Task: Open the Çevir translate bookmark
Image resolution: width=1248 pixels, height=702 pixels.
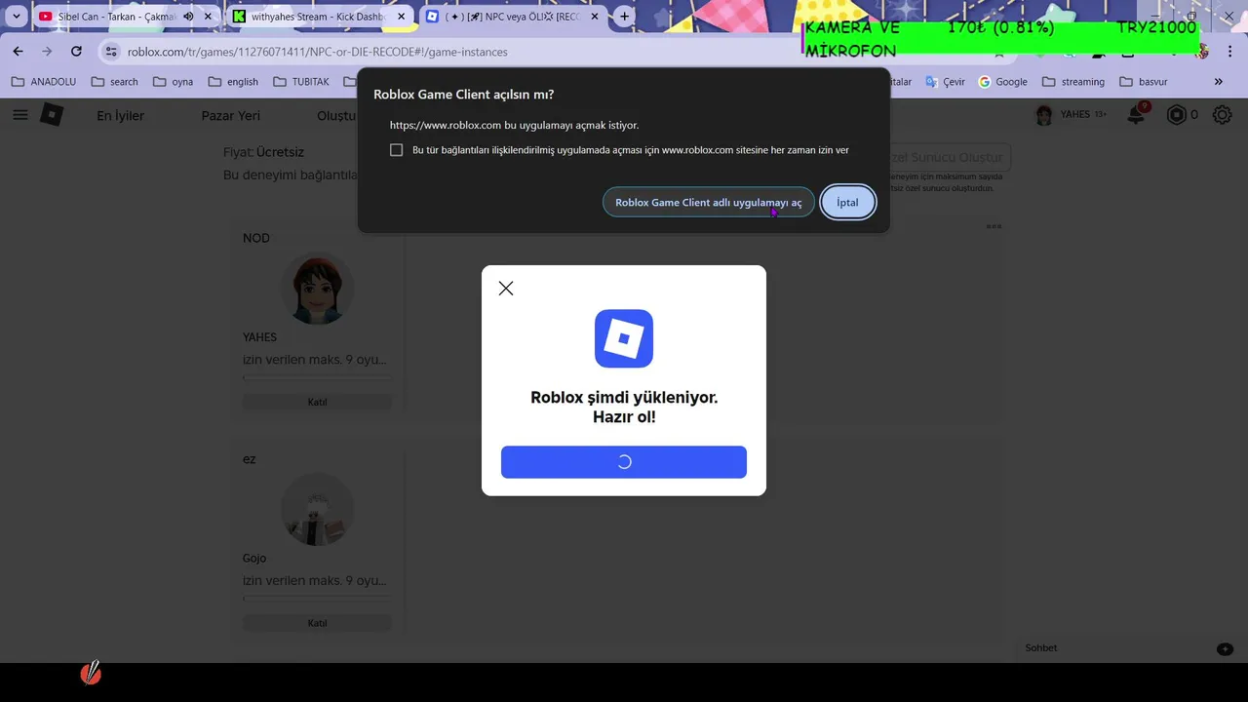Action: (x=945, y=82)
